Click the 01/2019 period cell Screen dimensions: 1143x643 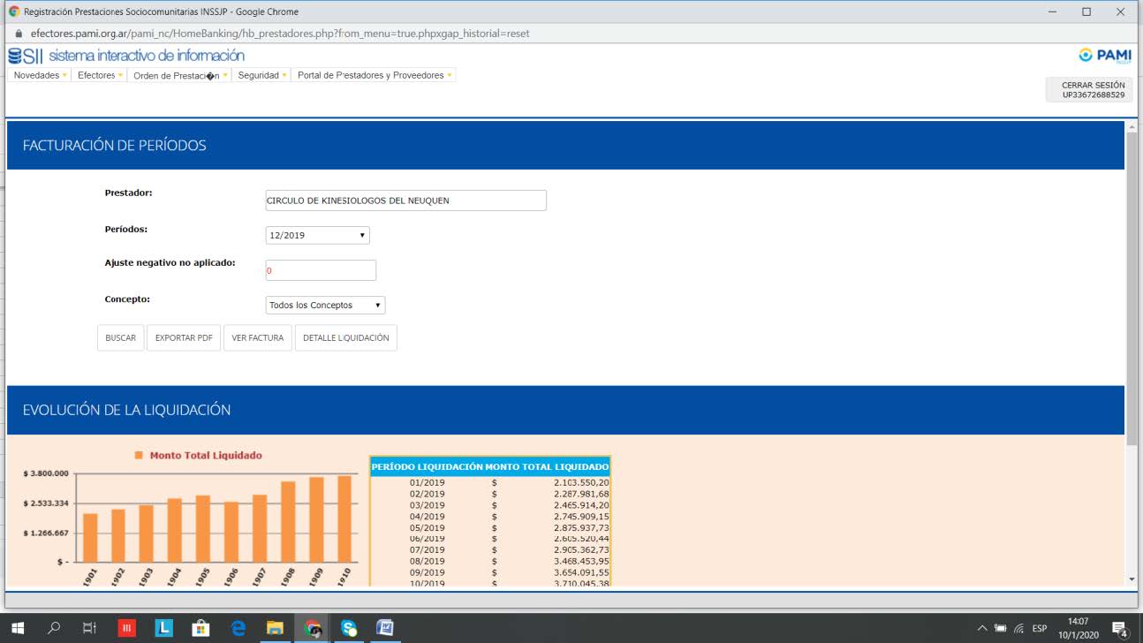coord(428,483)
